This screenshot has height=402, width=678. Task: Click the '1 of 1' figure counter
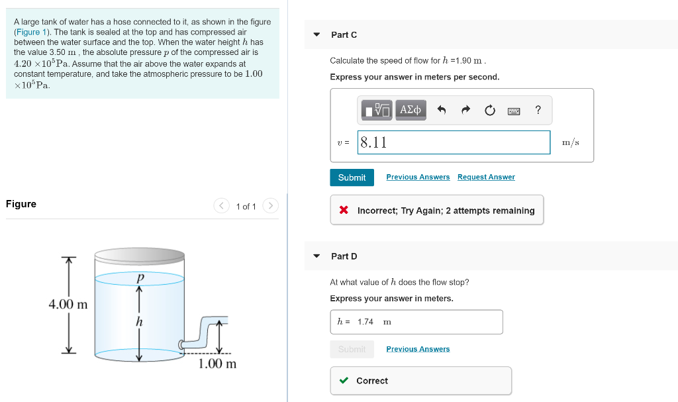246,207
